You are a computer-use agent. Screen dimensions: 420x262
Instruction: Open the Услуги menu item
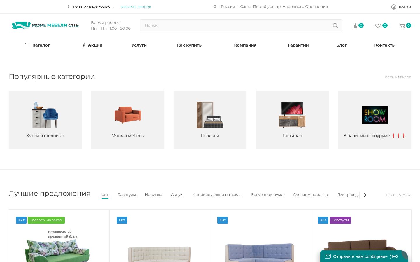tap(139, 45)
